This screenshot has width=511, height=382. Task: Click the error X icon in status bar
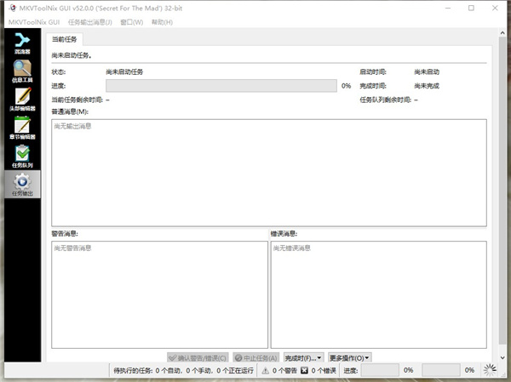click(304, 370)
